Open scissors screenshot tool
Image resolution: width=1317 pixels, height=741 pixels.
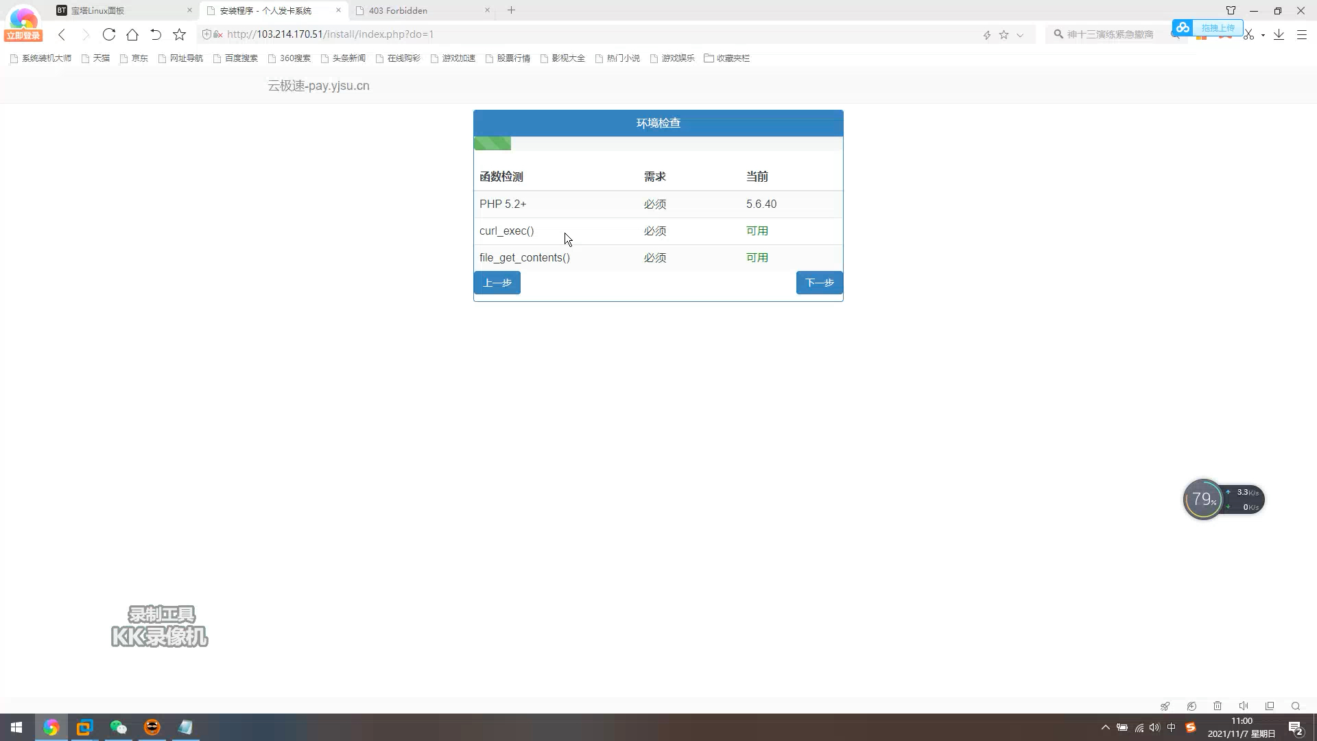[1248, 34]
